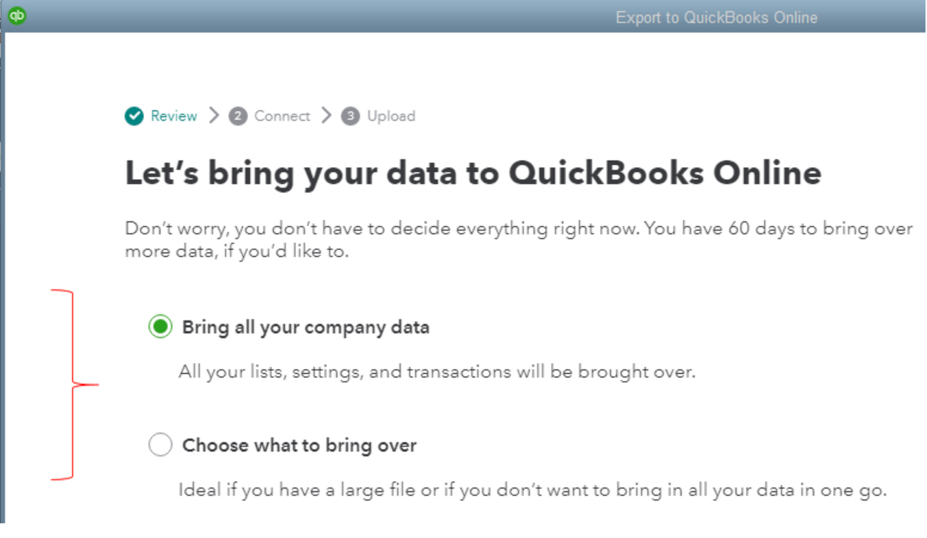Click the Review step label
This screenshot has width=927, height=538.
coord(174,116)
